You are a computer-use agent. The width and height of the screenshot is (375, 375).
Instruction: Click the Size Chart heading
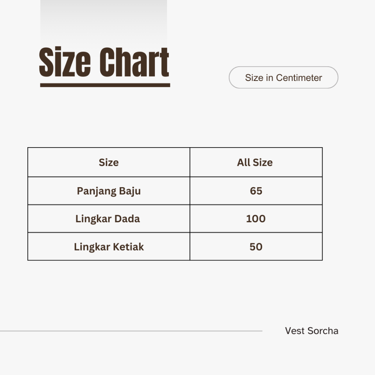tap(104, 62)
